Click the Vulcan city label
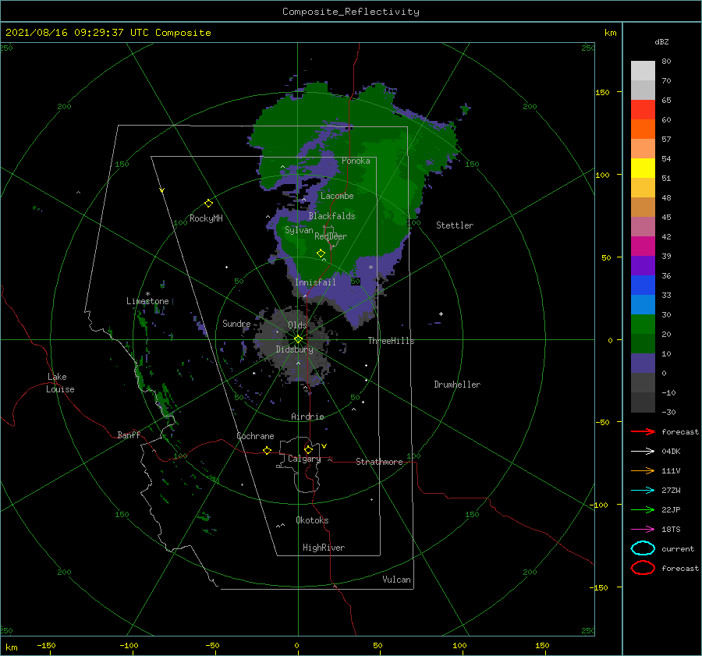 click(x=396, y=580)
